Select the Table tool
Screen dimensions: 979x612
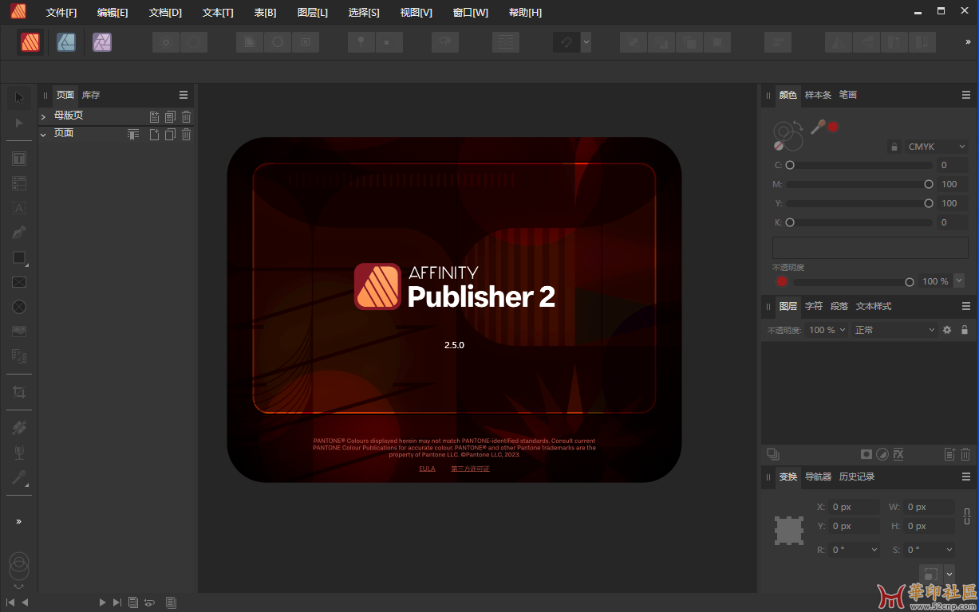point(19,183)
